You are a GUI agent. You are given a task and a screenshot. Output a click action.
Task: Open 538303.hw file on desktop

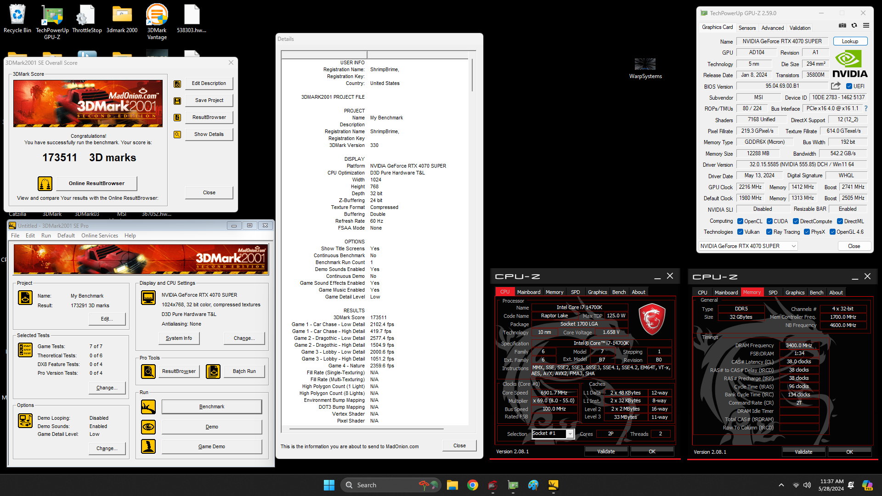(x=192, y=18)
